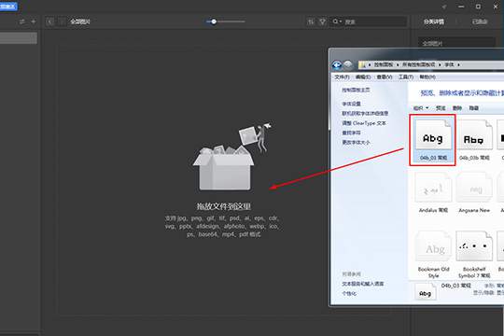Image resolution: width=504 pixels, height=336 pixels.
Task: Click the pin icon in the title bar
Action: coord(444,7)
